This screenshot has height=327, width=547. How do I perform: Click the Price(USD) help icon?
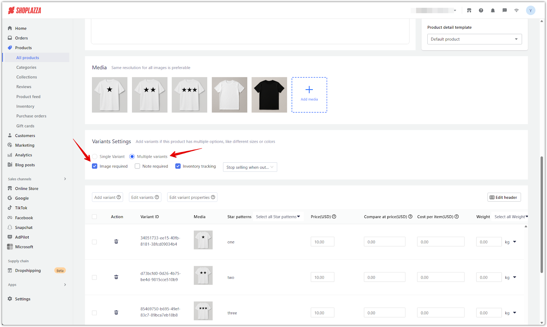pos(334,217)
